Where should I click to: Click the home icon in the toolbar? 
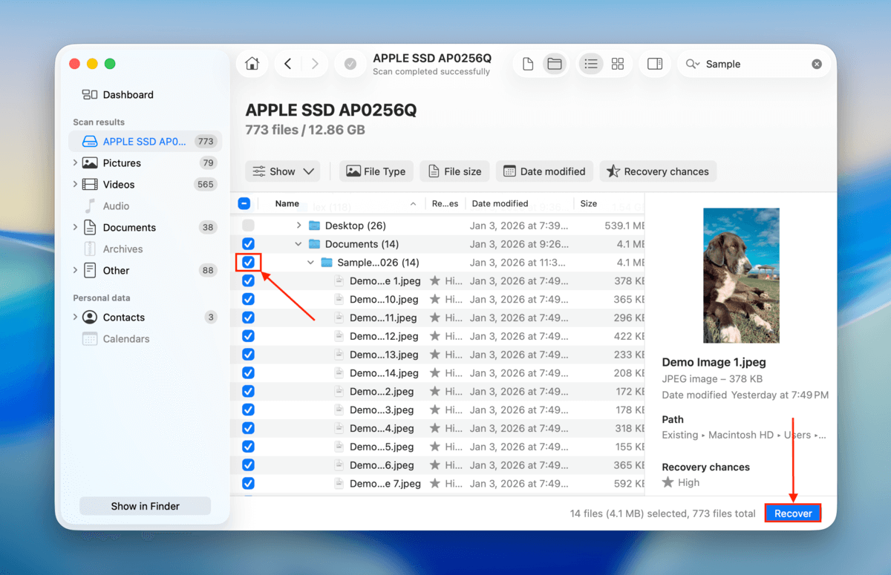252,64
